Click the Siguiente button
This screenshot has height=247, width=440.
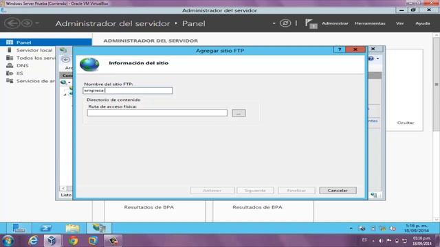point(255,191)
